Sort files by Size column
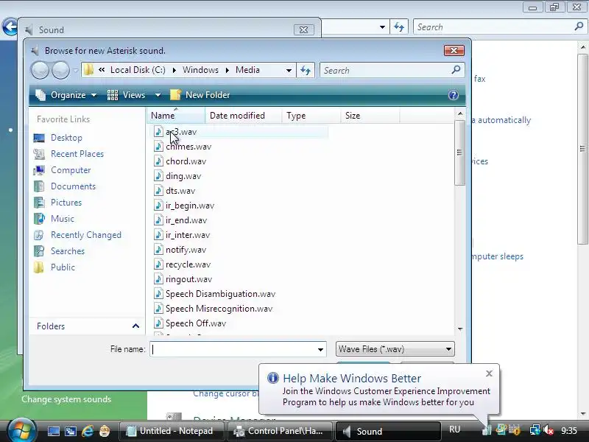The image size is (589, 442). point(370,116)
